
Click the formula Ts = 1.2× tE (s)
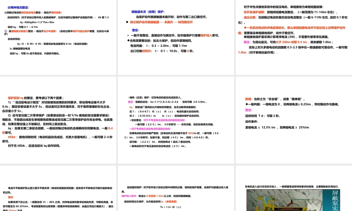coord(171,207)
